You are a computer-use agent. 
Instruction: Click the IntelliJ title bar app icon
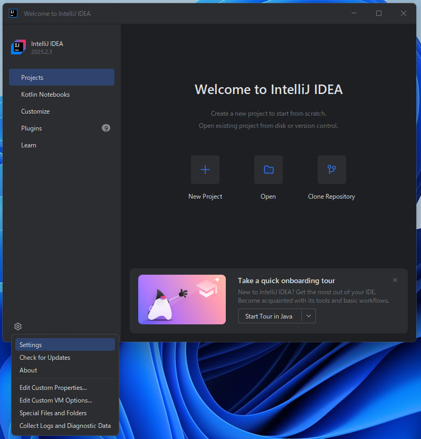(x=13, y=13)
